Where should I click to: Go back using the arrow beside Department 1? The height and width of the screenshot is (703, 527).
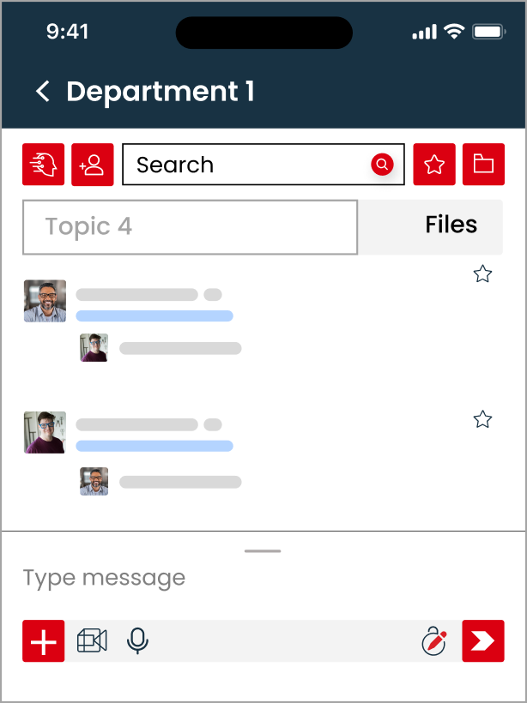pyautogui.click(x=43, y=91)
